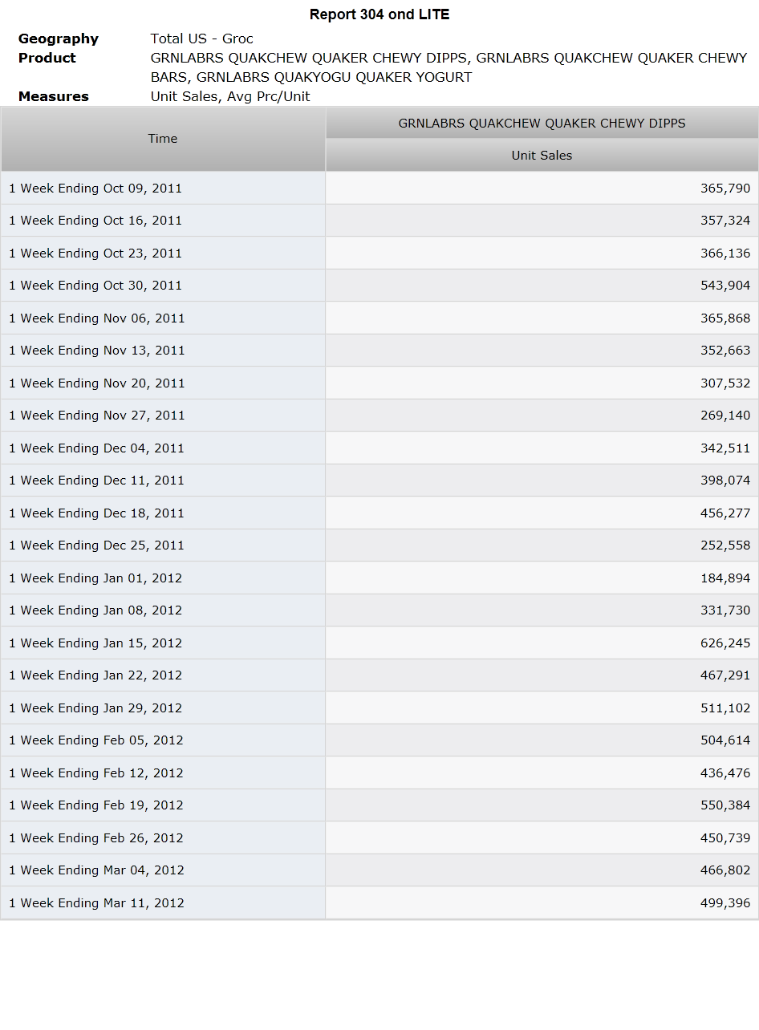Click the unit sales value 184,894
The image size is (759, 1030).
click(x=725, y=578)
